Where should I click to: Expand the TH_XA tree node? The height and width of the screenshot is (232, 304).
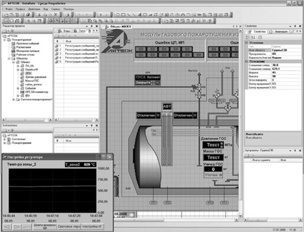(18, 66)
